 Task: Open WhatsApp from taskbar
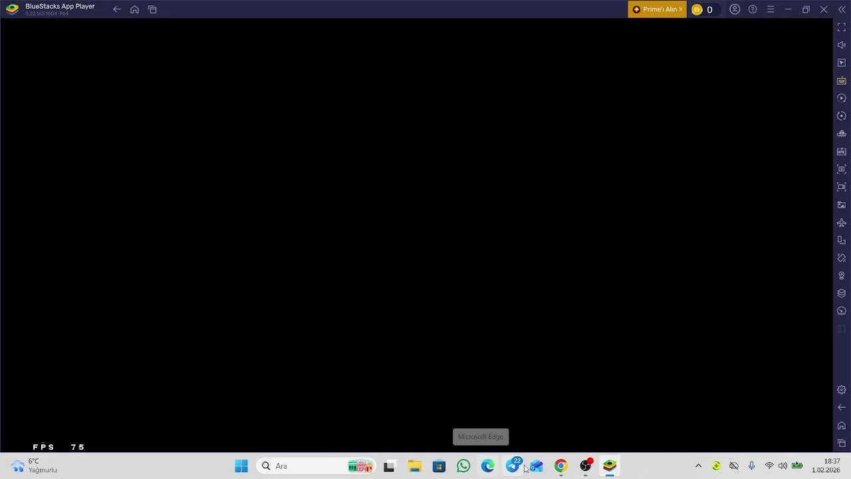(463, 466)
